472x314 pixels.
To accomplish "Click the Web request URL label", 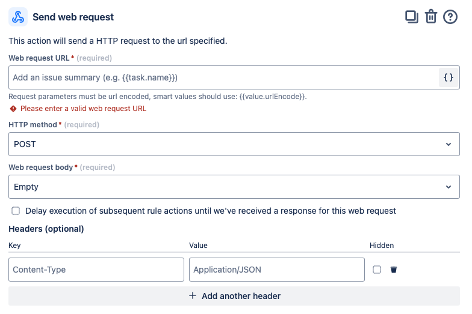I will pyautogui.click(x=39, y=58).
